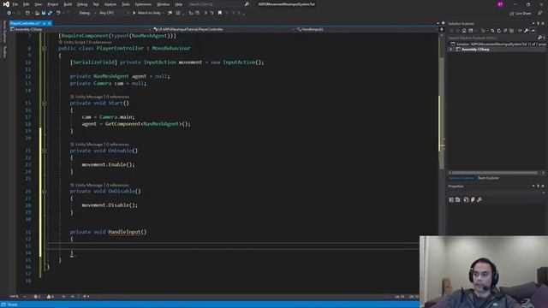548x308 pixels.
Task: Open the Project menu
Action: (x=53, y=4)
